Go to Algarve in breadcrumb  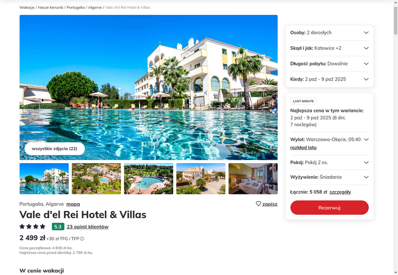(95, 7)
